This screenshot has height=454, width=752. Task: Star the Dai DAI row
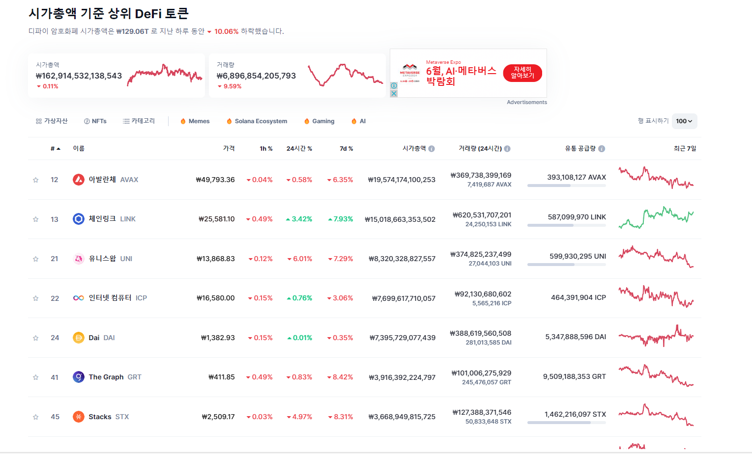(35, 338)
